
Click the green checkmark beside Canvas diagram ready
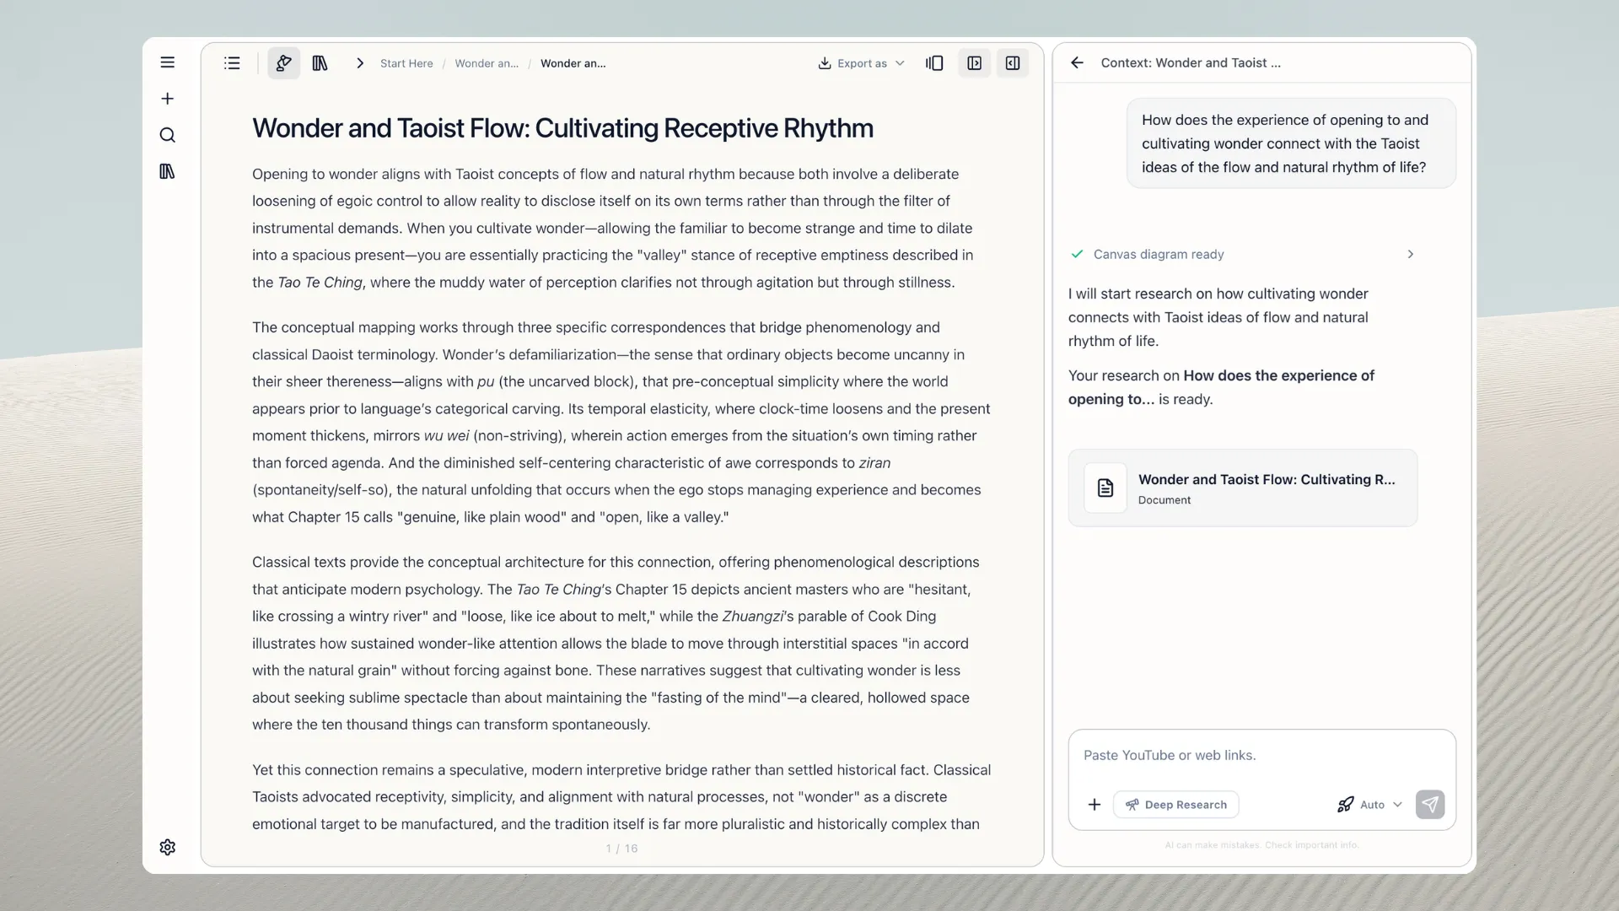point(1077,254)
